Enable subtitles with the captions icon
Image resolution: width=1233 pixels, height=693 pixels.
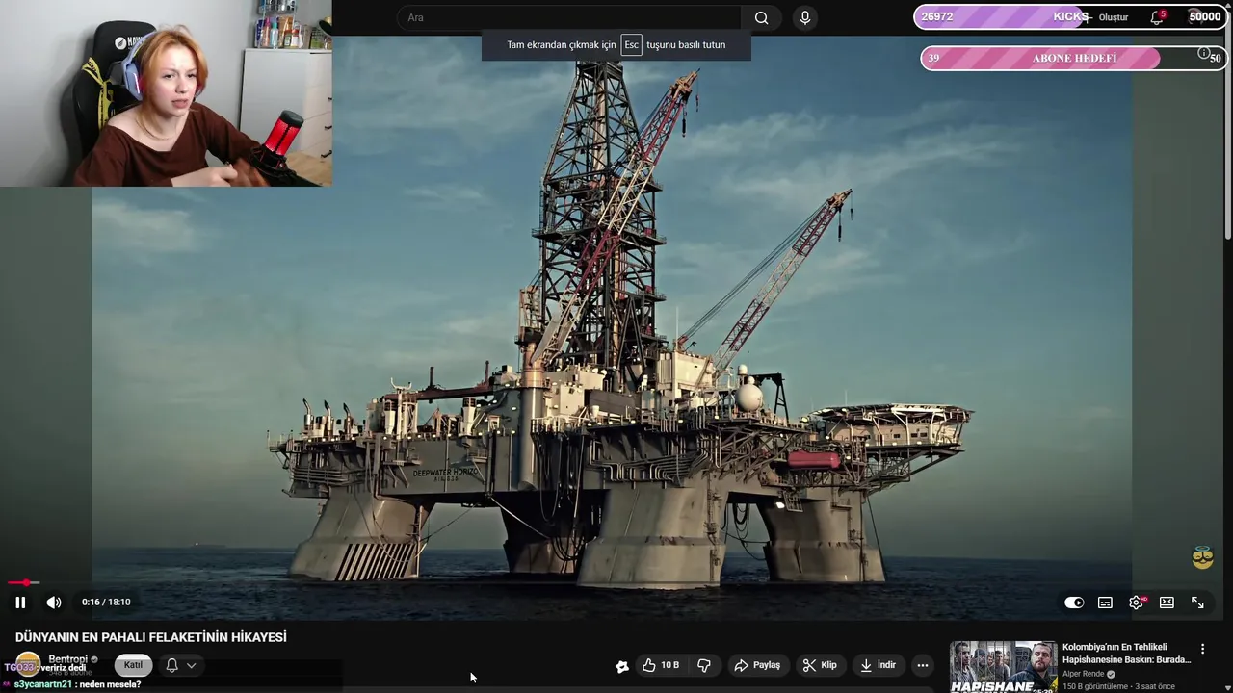(x=1105, y=603)
